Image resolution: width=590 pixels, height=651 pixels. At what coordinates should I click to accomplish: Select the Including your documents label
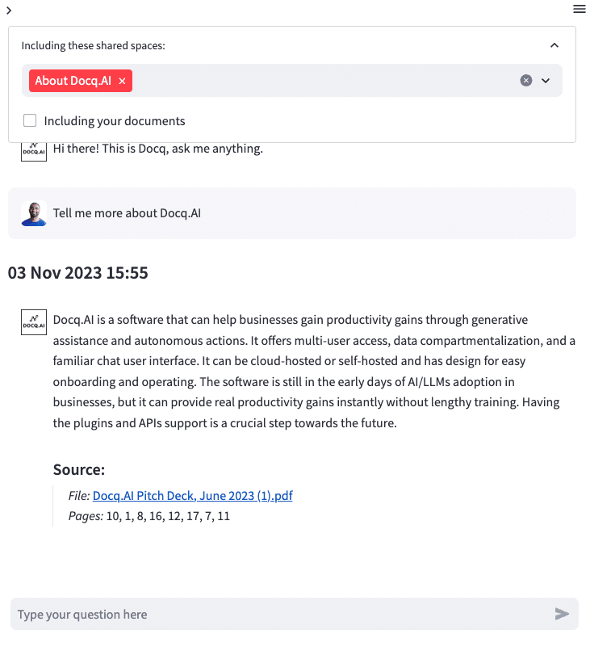[x=115, y=121]
